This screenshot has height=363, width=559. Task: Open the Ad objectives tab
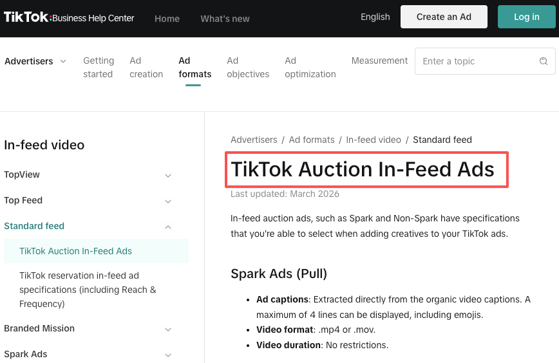pos(248,68)
